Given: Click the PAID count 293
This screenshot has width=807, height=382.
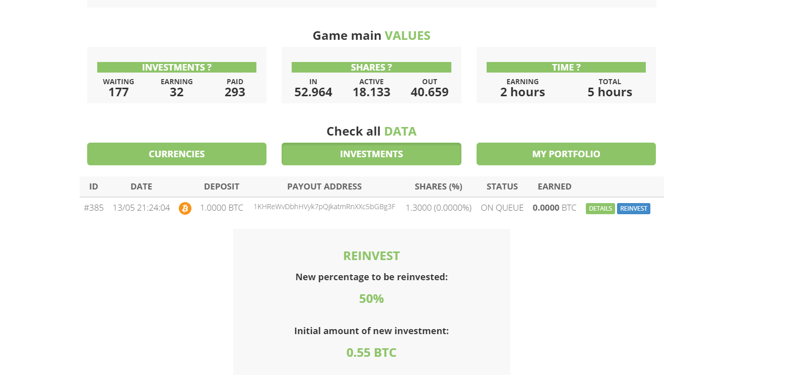Looking at the screenshot, I should coord(235,92).
